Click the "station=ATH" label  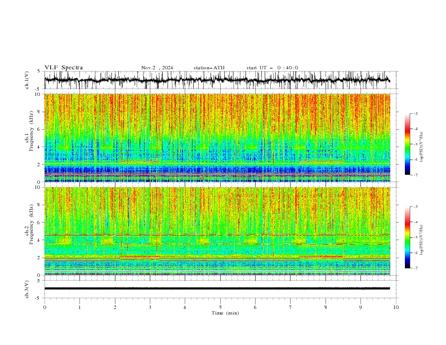pyautogui.click(x=209, y=68)
